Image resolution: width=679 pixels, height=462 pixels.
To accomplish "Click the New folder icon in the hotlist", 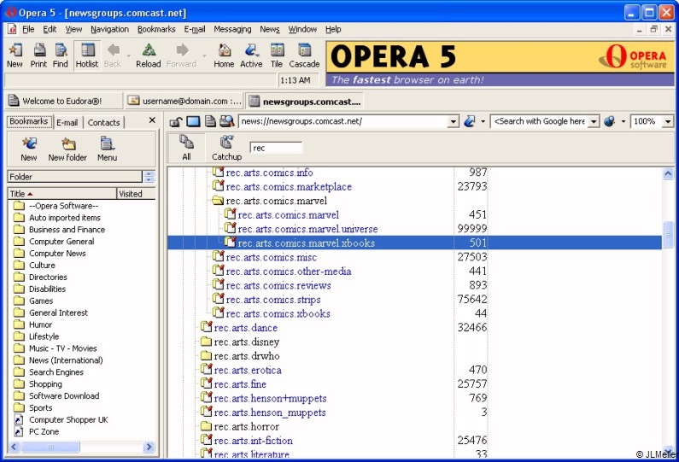I will [x=67, y=149].
